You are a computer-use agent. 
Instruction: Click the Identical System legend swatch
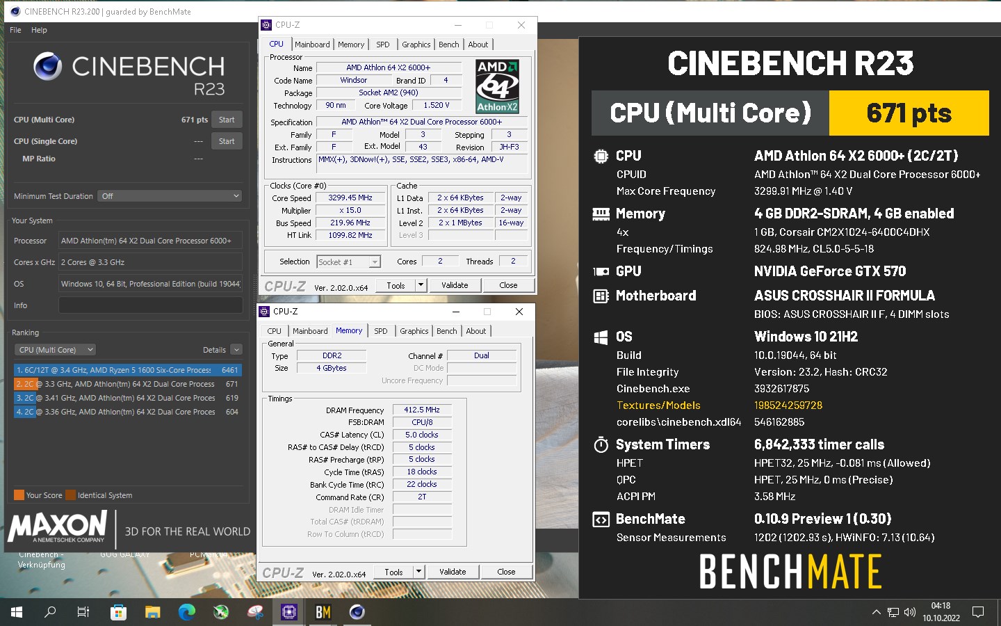click(70, 495)
